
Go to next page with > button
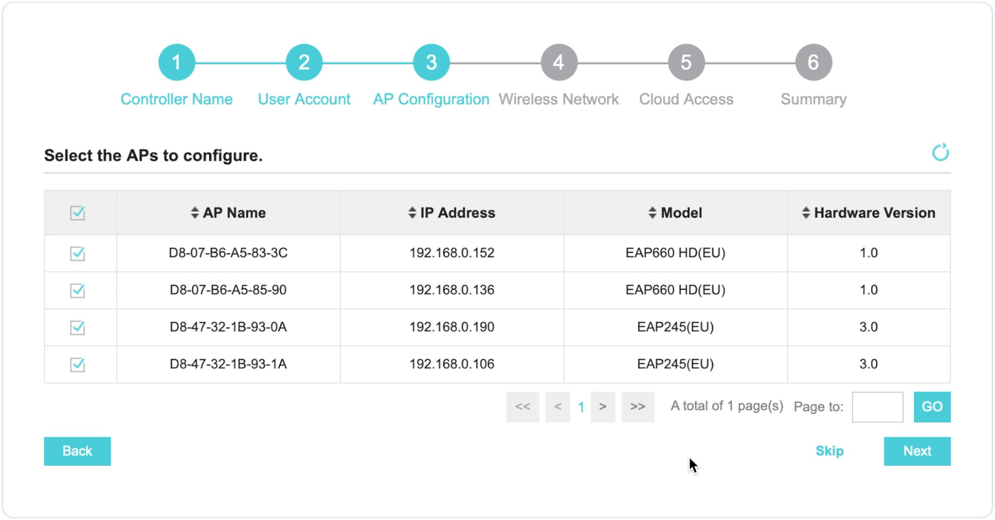603,407
